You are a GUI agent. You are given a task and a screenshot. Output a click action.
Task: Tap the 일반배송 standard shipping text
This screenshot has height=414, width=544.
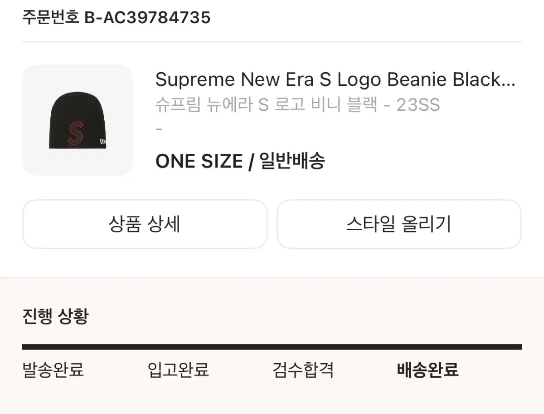tap(292, 161)
